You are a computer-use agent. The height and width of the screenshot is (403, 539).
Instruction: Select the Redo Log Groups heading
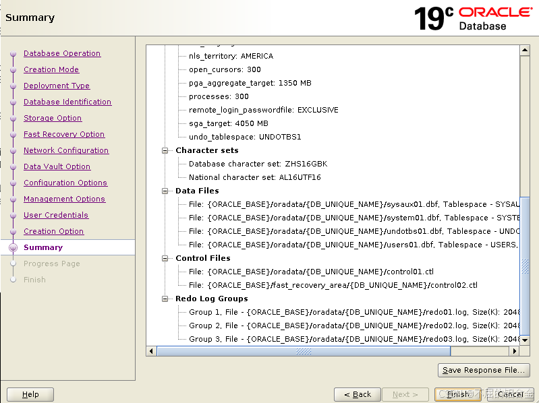tap(211, 299)
